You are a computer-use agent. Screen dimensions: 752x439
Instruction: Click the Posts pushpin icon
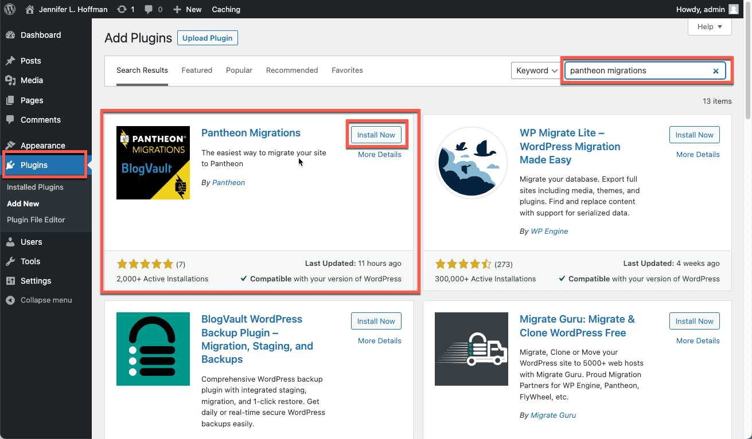point(10,61)
